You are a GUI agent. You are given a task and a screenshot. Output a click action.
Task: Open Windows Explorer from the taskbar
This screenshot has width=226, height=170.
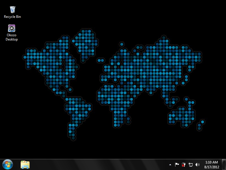pyautogui.click(x=25, y=165)
